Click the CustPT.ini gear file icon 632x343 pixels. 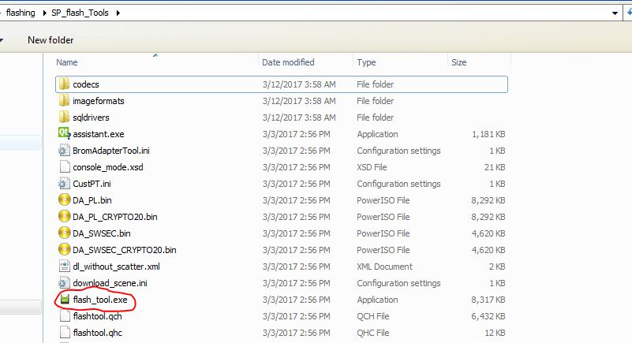(64, 184)
